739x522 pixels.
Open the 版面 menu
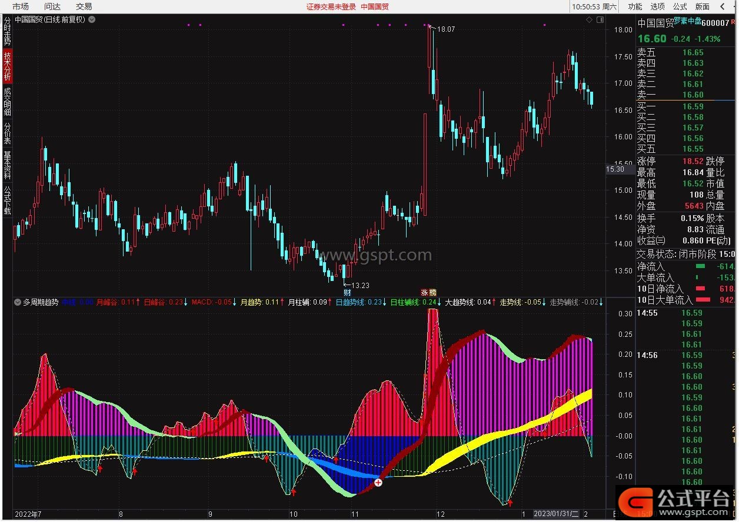(x=702, y=6)
